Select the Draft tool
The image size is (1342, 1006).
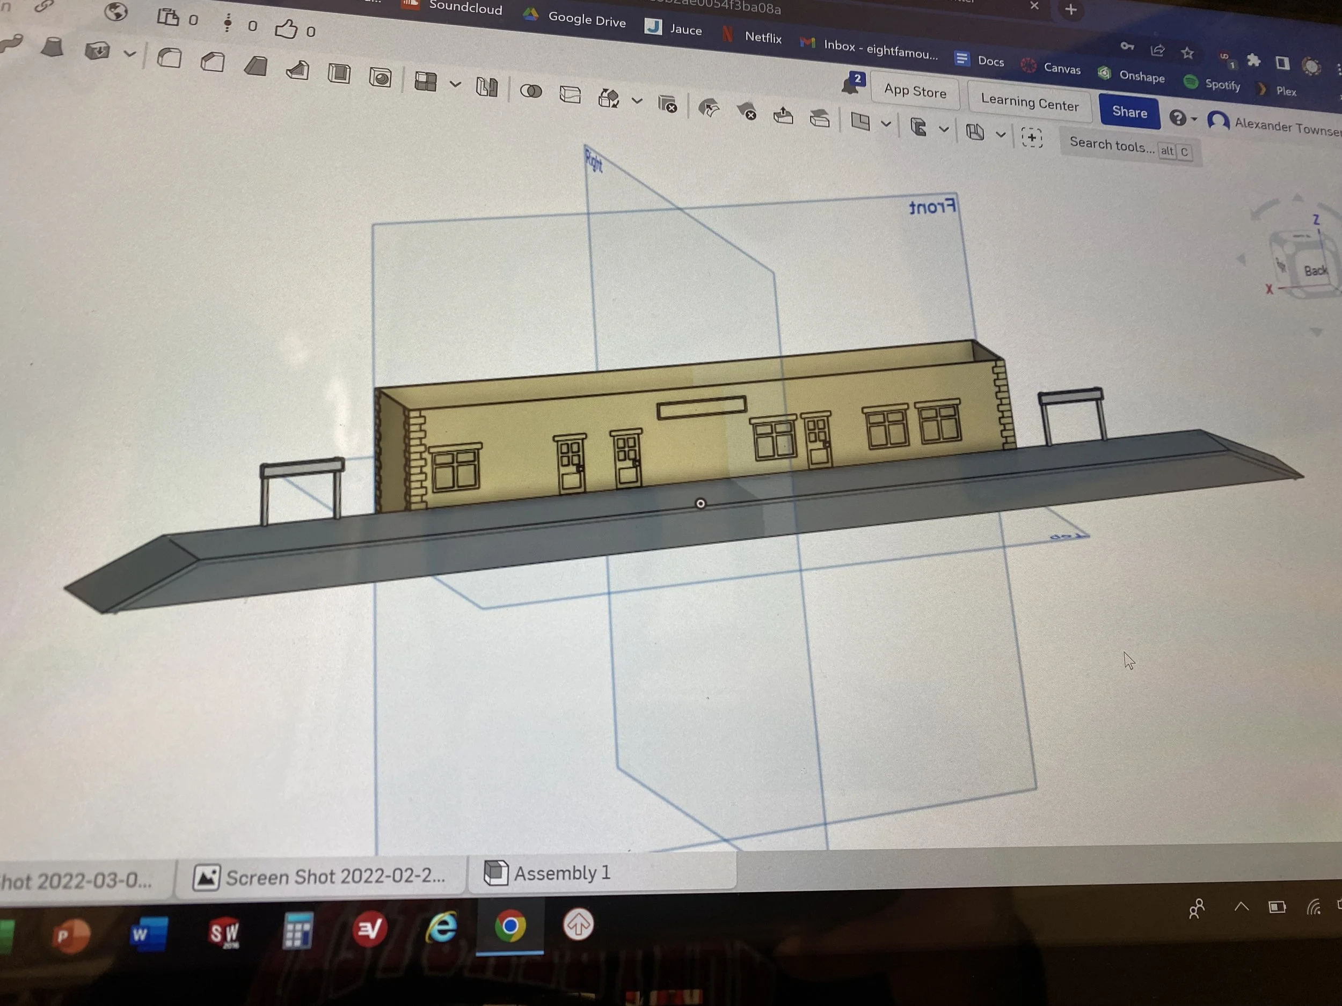pos(256,66)
